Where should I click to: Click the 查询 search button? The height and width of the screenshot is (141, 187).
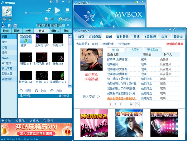pyautogui.click(x=48, y=121)
